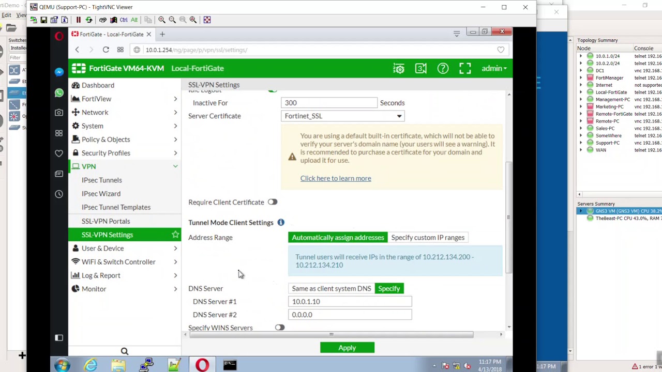This screenshot has width=662, height=372.
Task: Open Server Certificate dropdown
Action: 342,116
